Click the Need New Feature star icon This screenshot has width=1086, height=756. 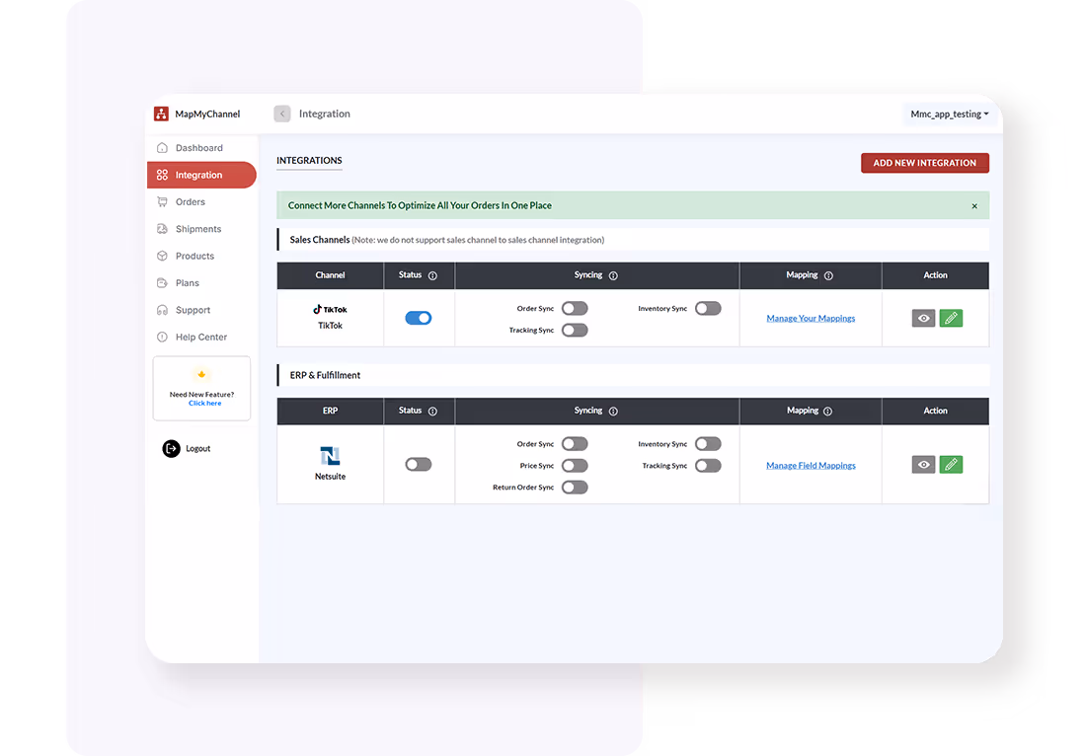(x=201, y=374)
